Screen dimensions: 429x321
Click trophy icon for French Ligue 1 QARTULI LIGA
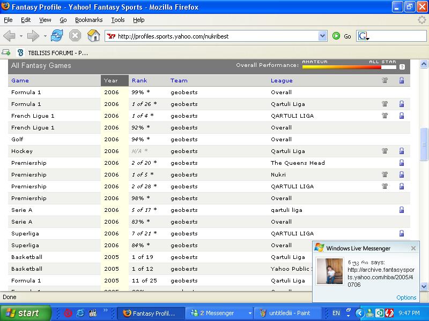(x=385, y=116)
